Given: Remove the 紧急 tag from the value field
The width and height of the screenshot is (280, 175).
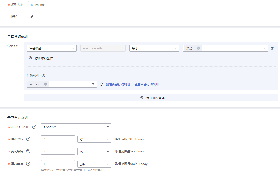Looking at the screenshot, I should click(x=198, y=48).
